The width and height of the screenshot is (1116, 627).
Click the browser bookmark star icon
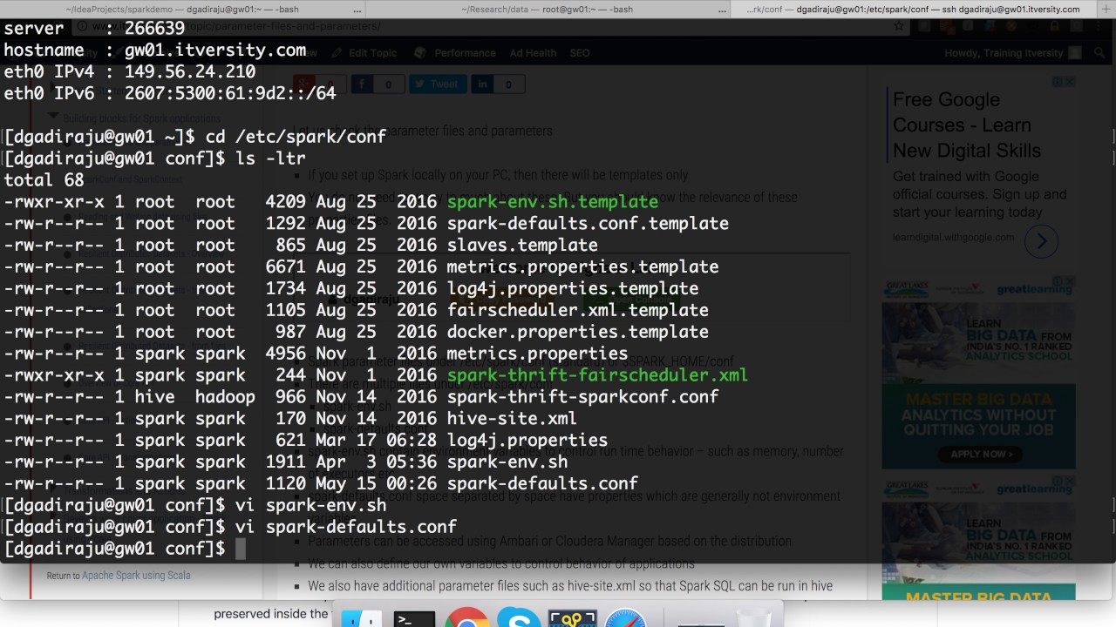[x=899, y=26]
